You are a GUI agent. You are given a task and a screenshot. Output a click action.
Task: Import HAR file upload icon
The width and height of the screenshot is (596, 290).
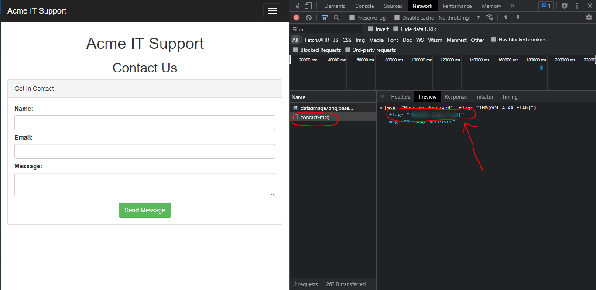pos(506,17)
